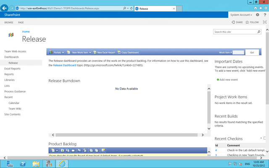
Task: Click Release Burndown horizontal scrollbar
Action: point(127,135)
